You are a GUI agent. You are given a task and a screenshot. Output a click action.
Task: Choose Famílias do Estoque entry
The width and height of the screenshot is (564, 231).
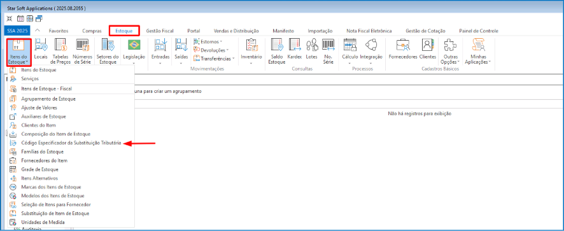(71, 152)
